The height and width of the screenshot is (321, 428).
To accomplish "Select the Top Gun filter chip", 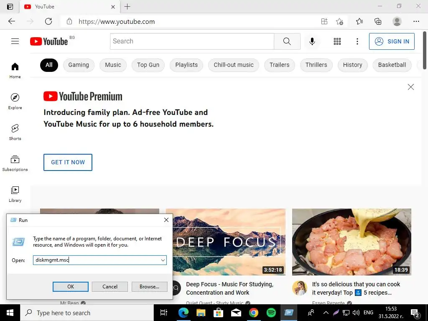I will [x=148, y=65].
